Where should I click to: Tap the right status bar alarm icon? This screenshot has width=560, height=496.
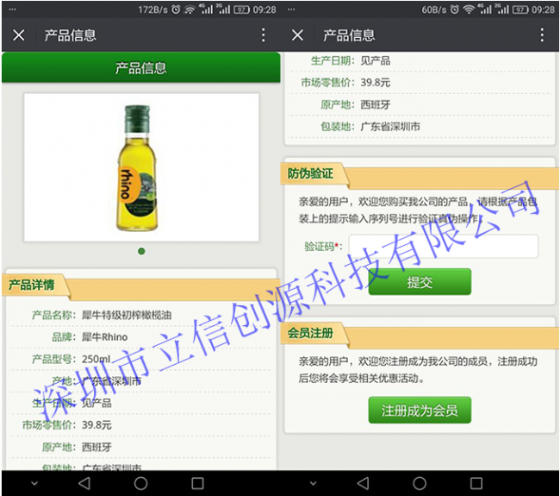(x=454, y=9)
